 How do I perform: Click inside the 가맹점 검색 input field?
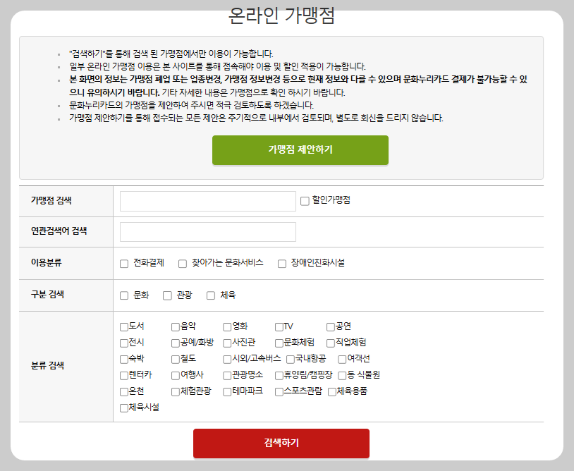pyautogui.click(x=207, y=200)
